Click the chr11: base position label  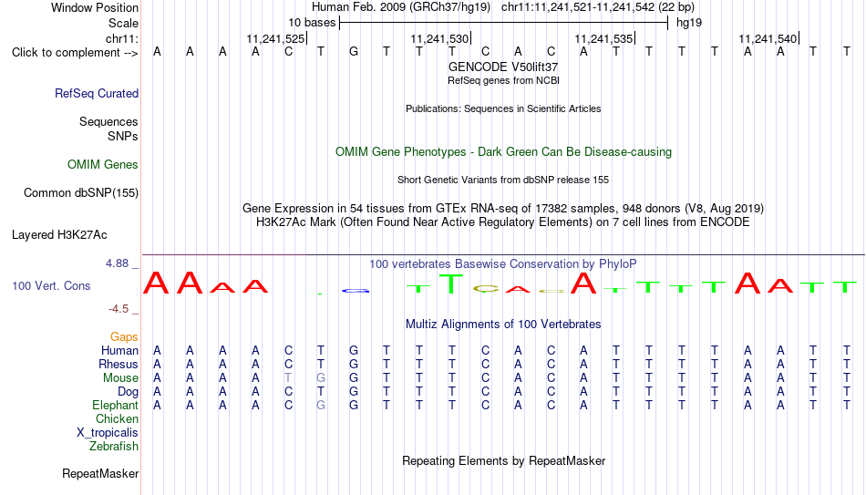(122, 38)
